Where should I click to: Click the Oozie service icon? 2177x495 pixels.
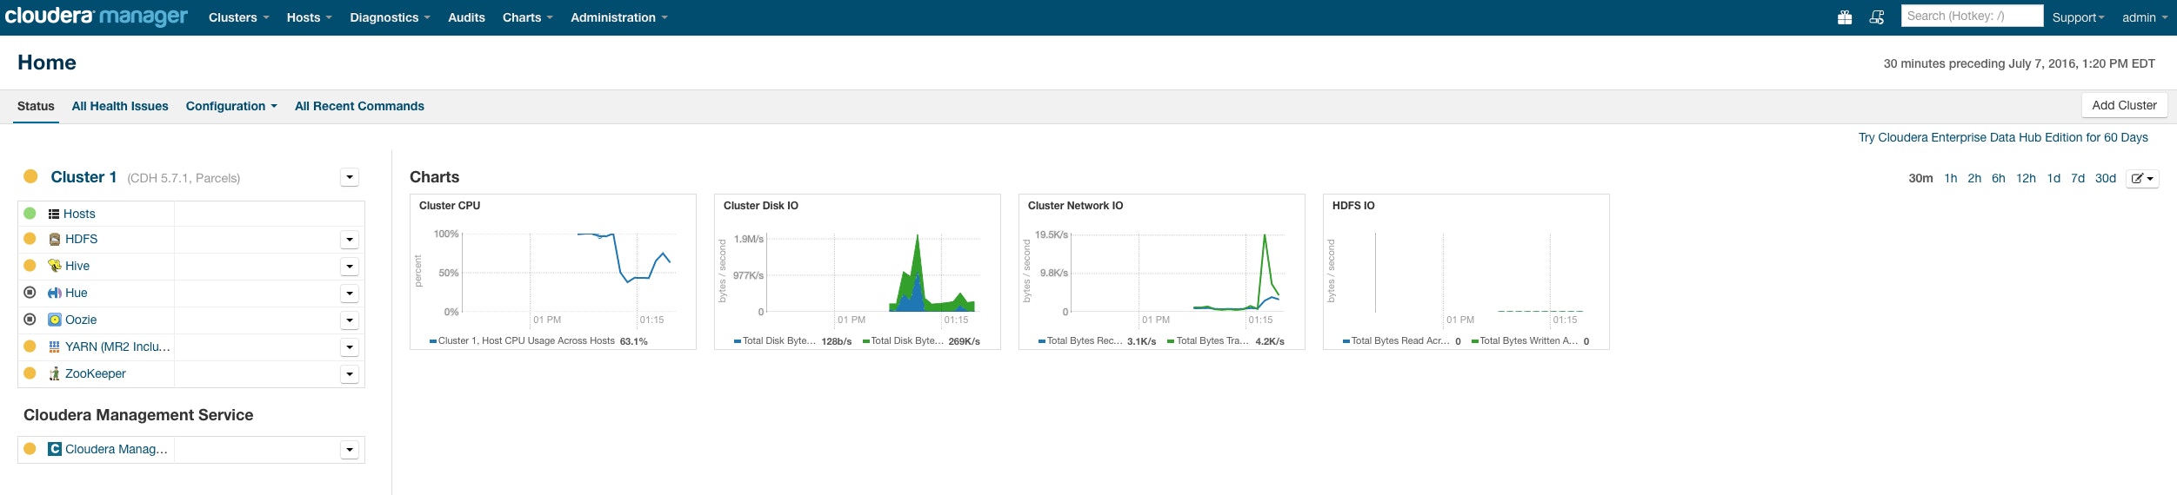55,320
